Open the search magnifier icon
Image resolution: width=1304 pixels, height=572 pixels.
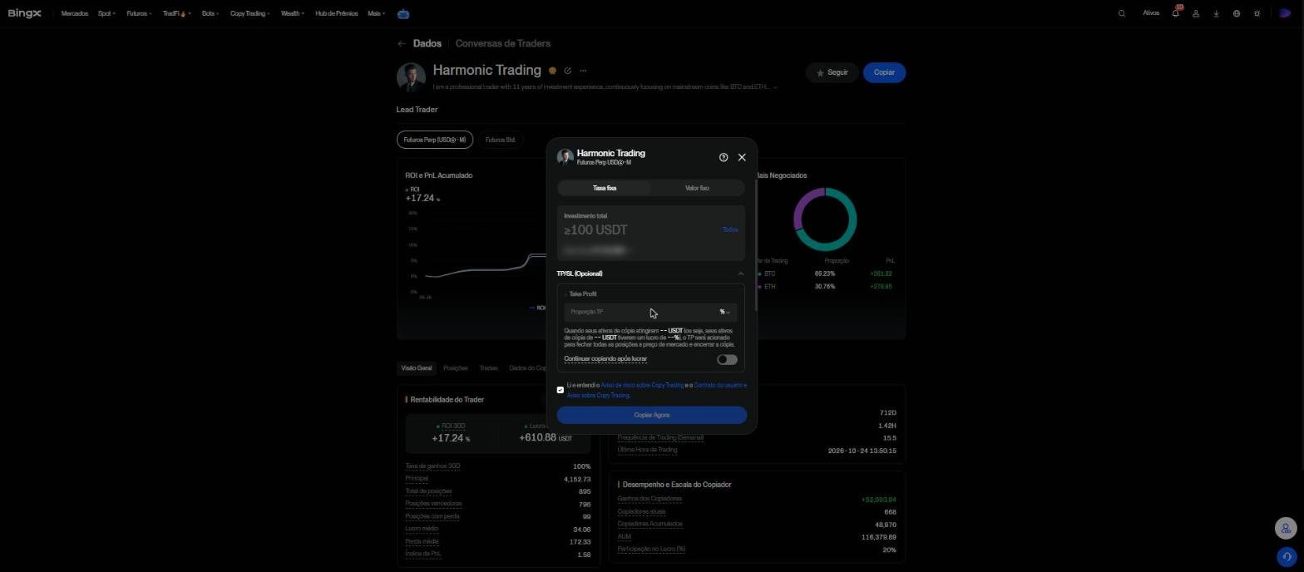(x=1122, y=13)
